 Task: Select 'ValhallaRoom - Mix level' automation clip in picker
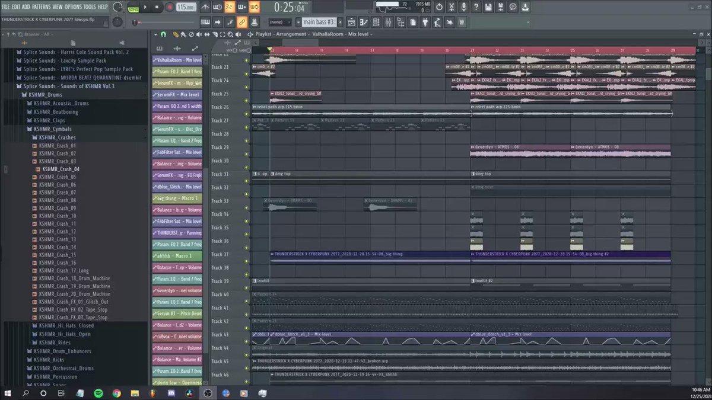(177, 60)
